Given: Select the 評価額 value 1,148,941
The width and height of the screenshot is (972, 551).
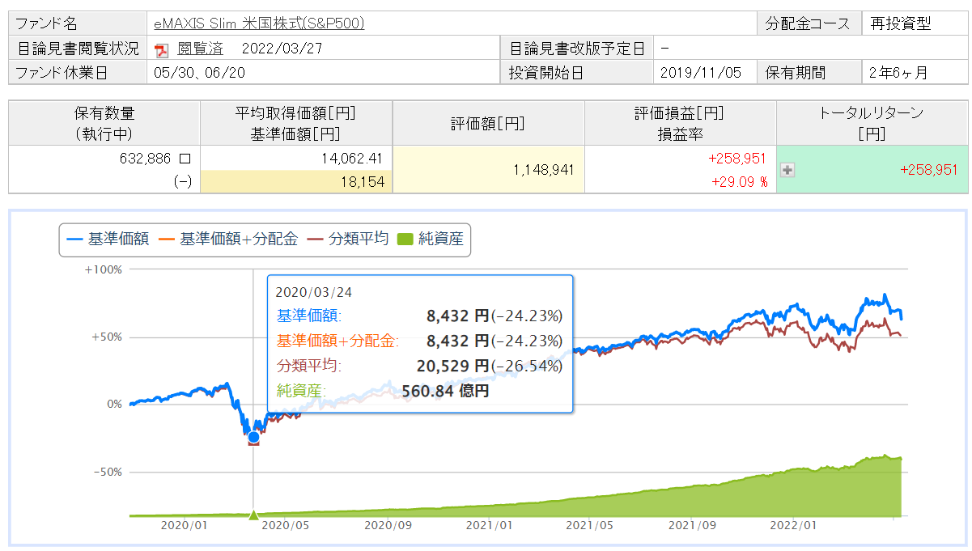Looking at the screenshot, I should coord(544,170).
